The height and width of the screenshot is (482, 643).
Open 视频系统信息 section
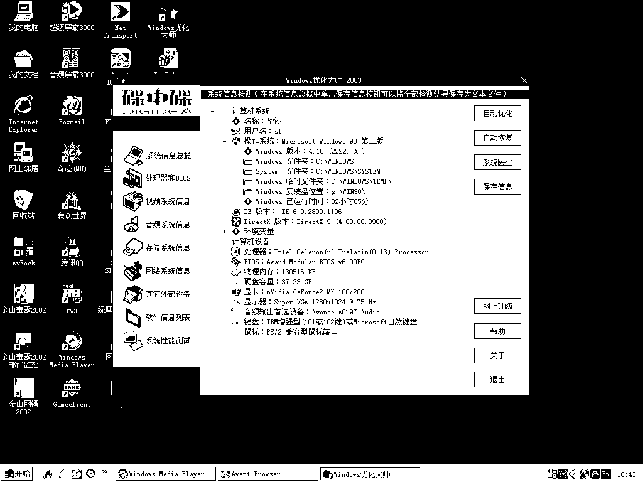pos(157,201)
